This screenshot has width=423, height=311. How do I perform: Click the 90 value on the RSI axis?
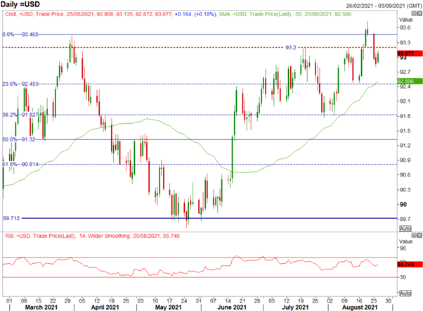click(403, 248)
